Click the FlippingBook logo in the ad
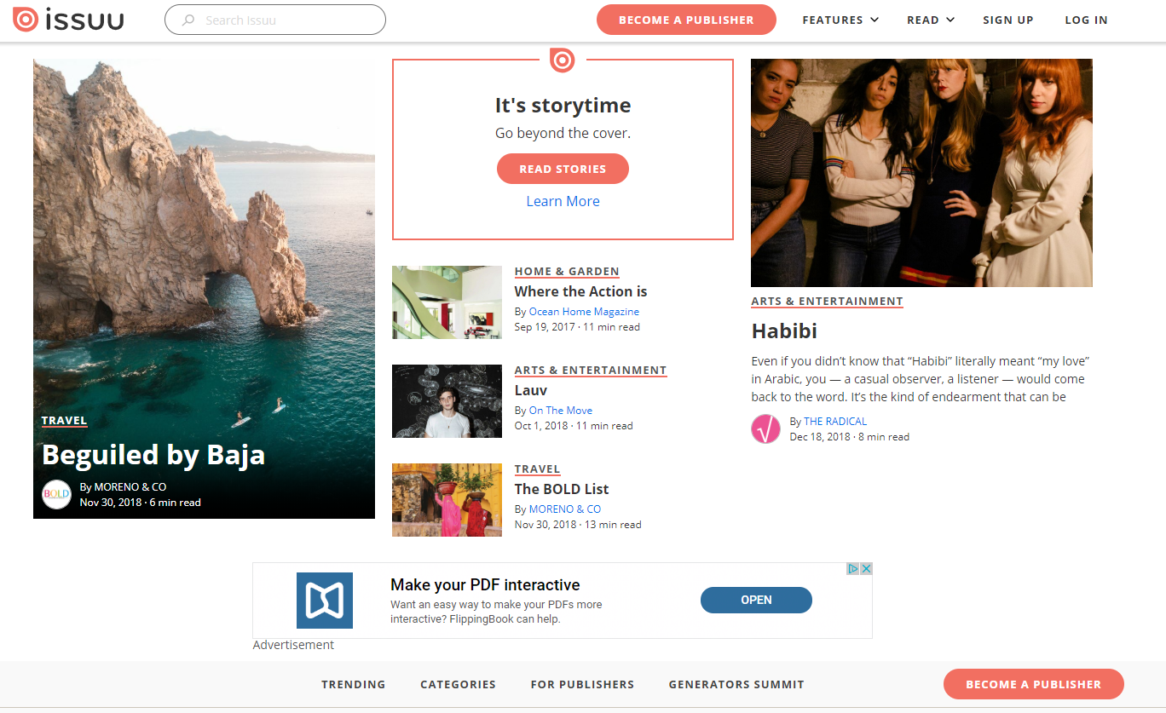 325,600
